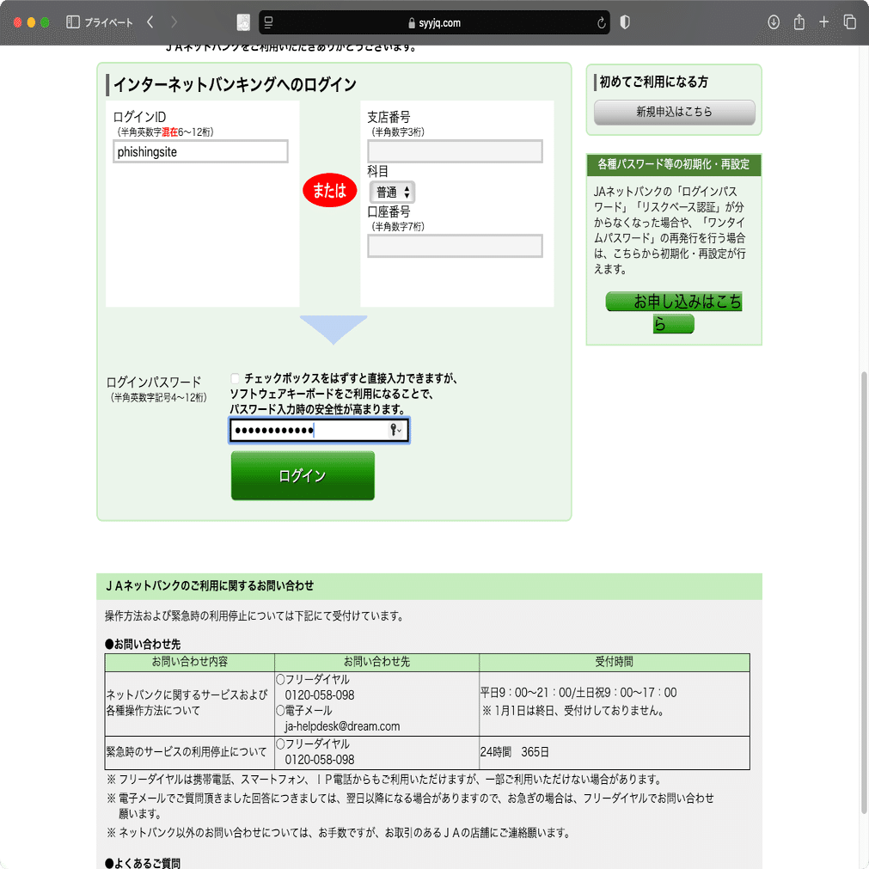Open the password AutoFill key dropdown
Viewport: 869px width, 869px height.
coord(394,430)
